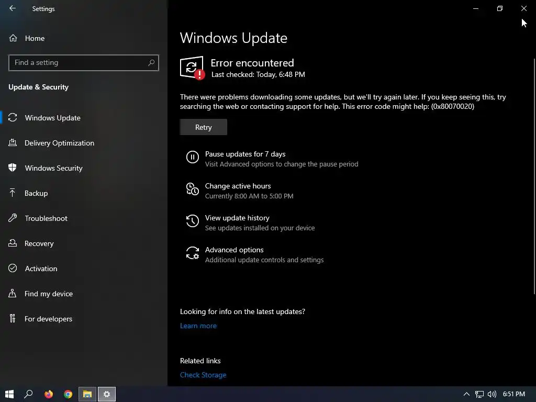
Task: Click the network icon in system tray
Action: 479,394
